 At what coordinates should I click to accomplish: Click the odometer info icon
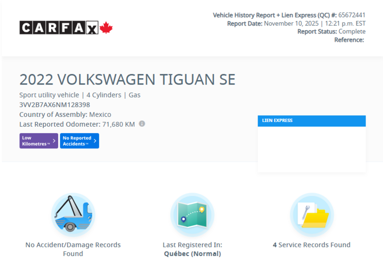click(x=142, y=124)
